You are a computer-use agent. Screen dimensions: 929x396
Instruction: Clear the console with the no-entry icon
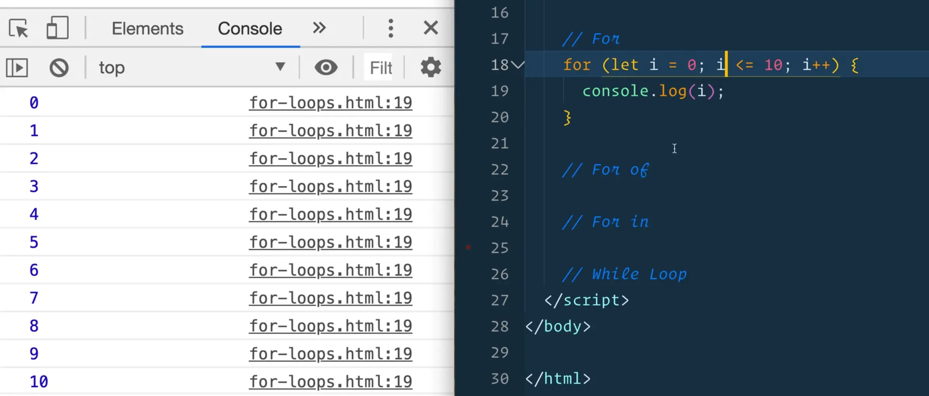coord(59,67)
